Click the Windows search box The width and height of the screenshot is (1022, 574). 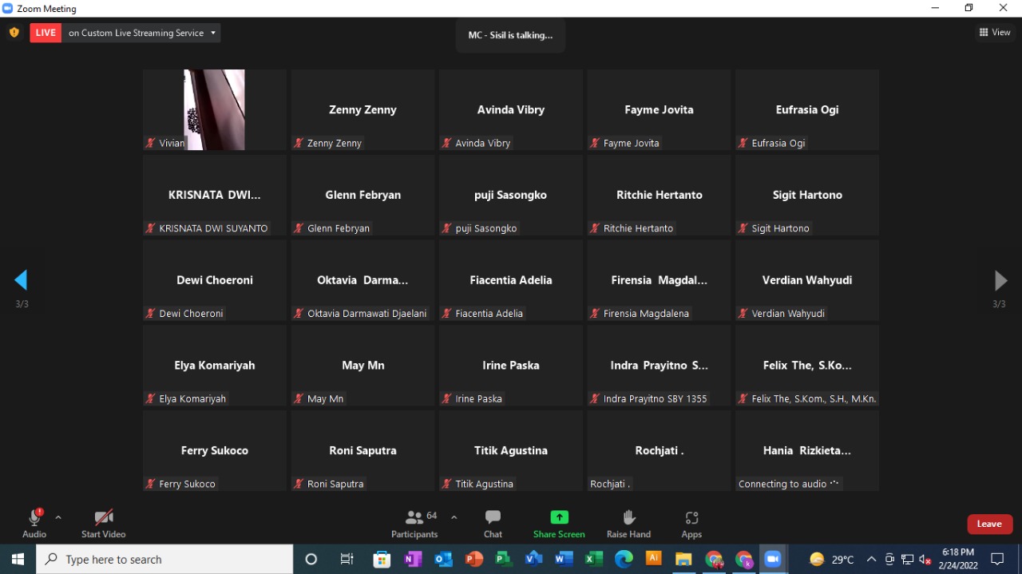tap(165, 560)
